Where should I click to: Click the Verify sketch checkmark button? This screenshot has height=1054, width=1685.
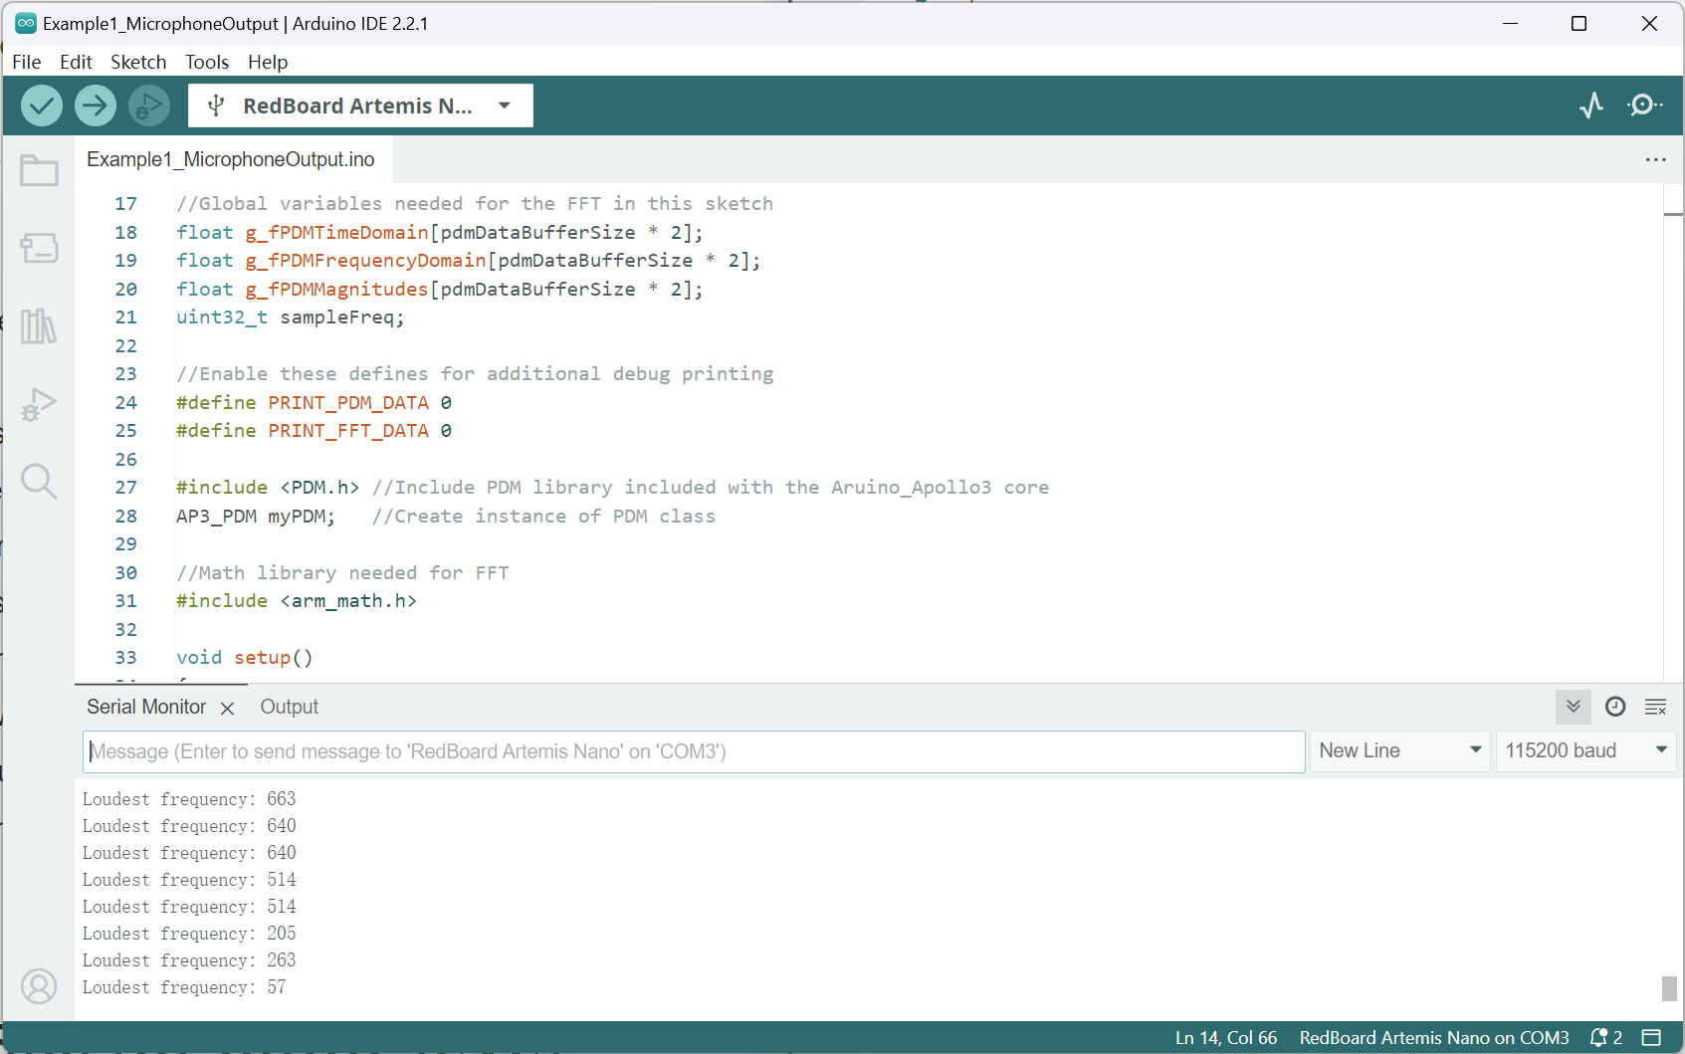click(42, 105)
